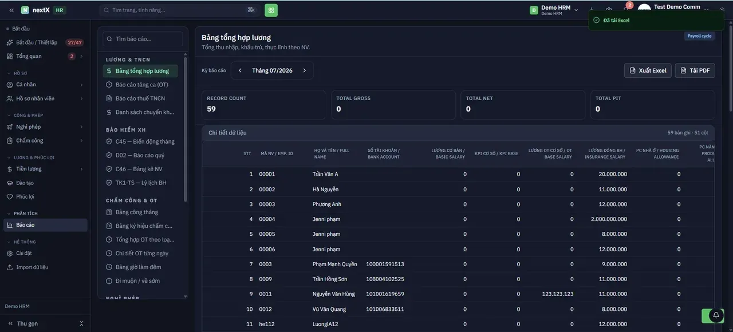The width and height of the screenshot is (733, 332).
Task: Open the Tiền lương wallet menu item
Action: tap(45, 169)
